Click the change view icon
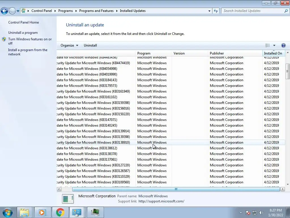Image resolution: width=290 pixels, height=218 pixels. click(267, 45)
